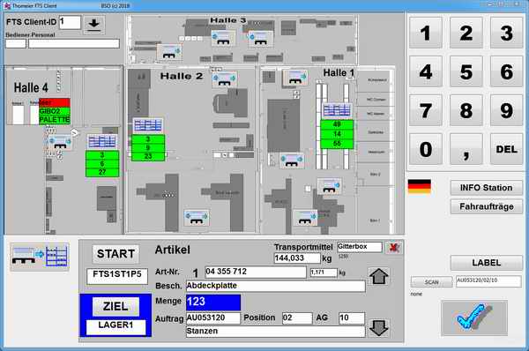
Task: Click the up arrow beside article number
Action: click(379, 276)
